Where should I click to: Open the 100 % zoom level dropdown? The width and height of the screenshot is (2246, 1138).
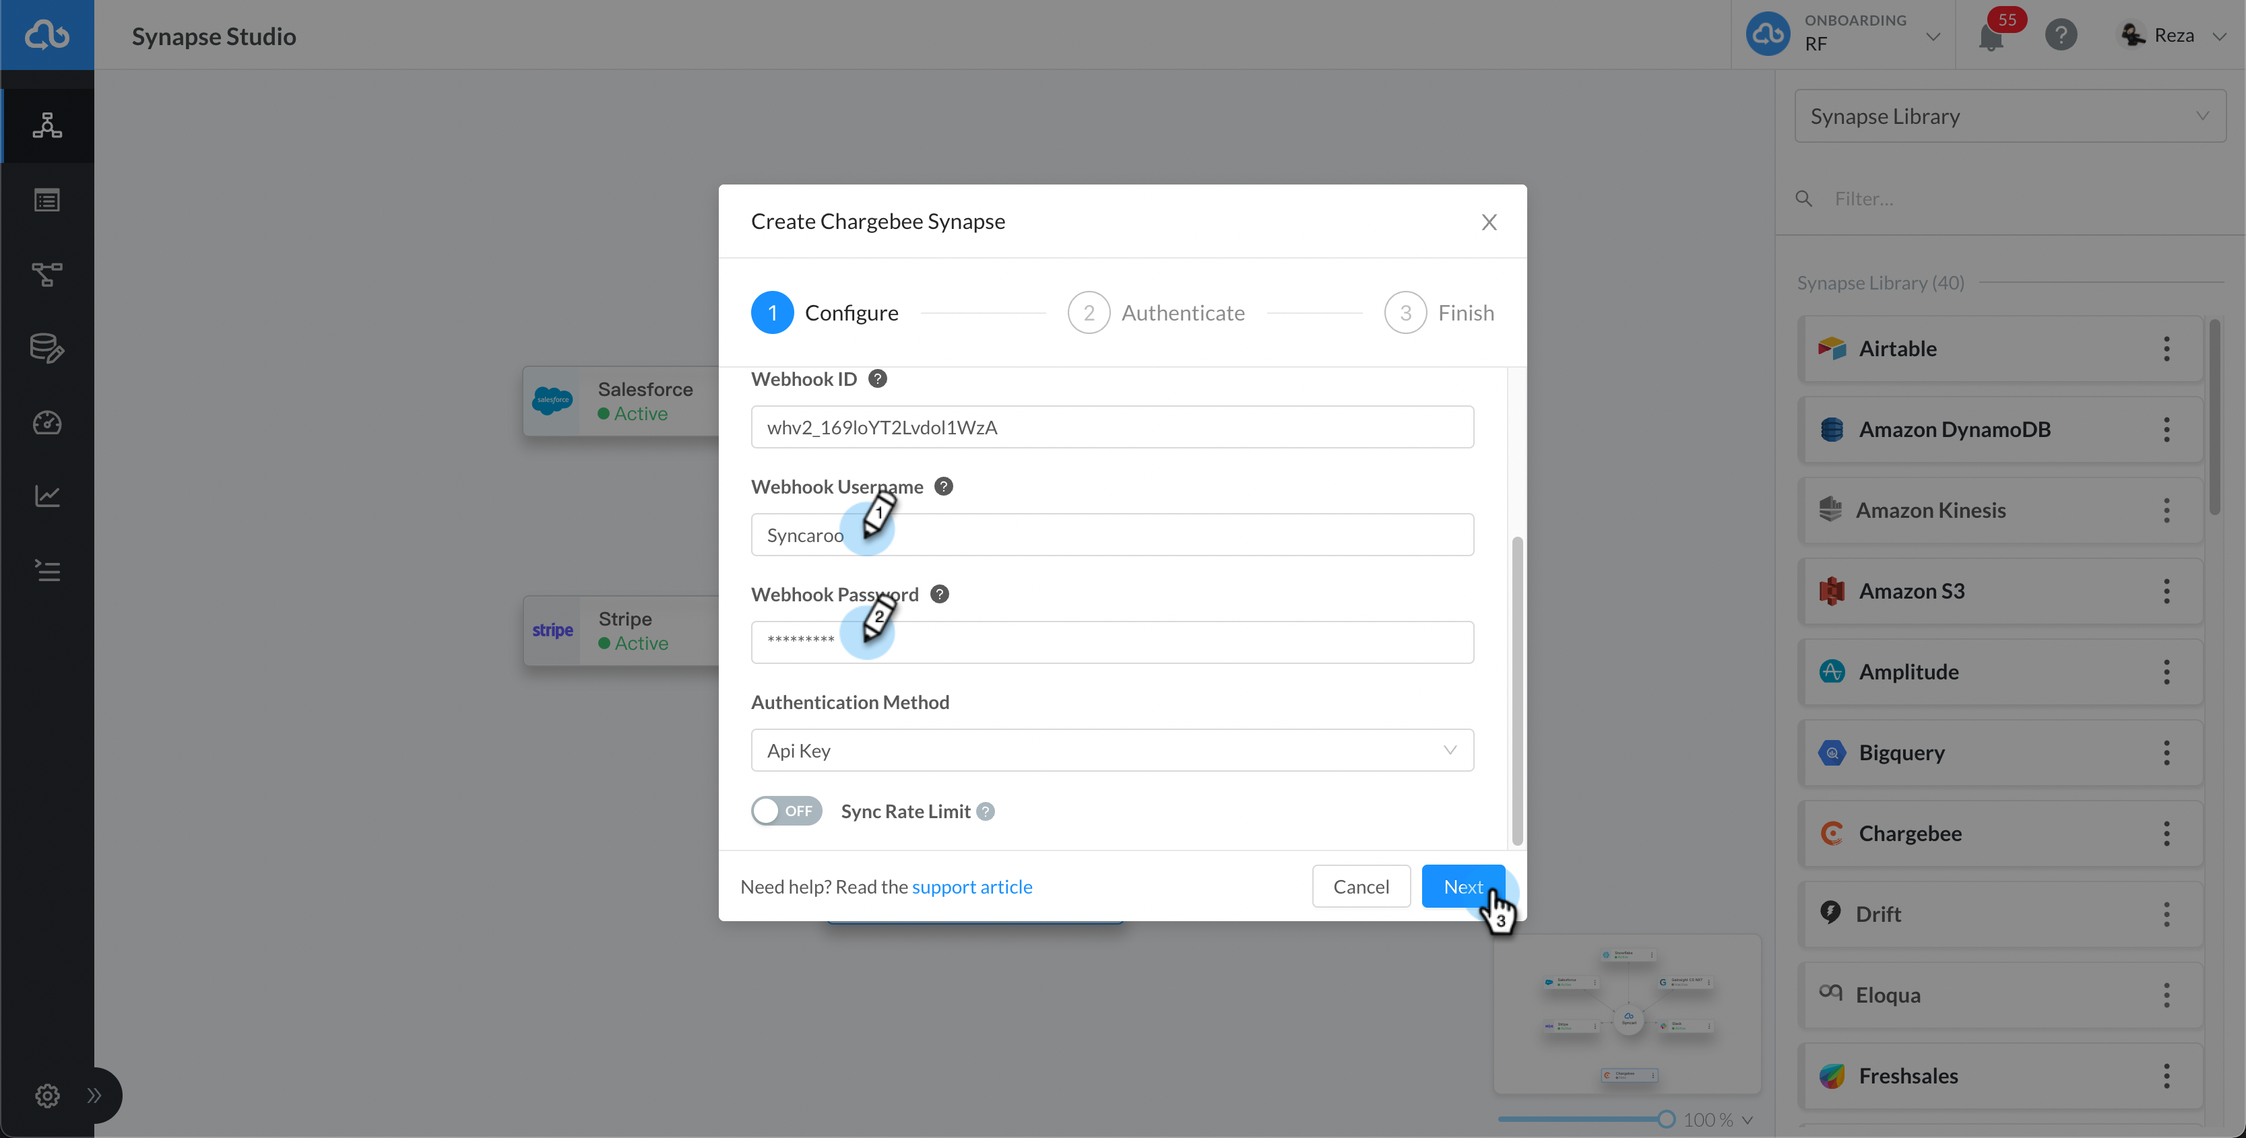coord(1718,1119)
